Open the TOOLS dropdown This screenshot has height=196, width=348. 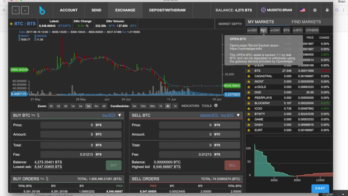pos(207,106)
